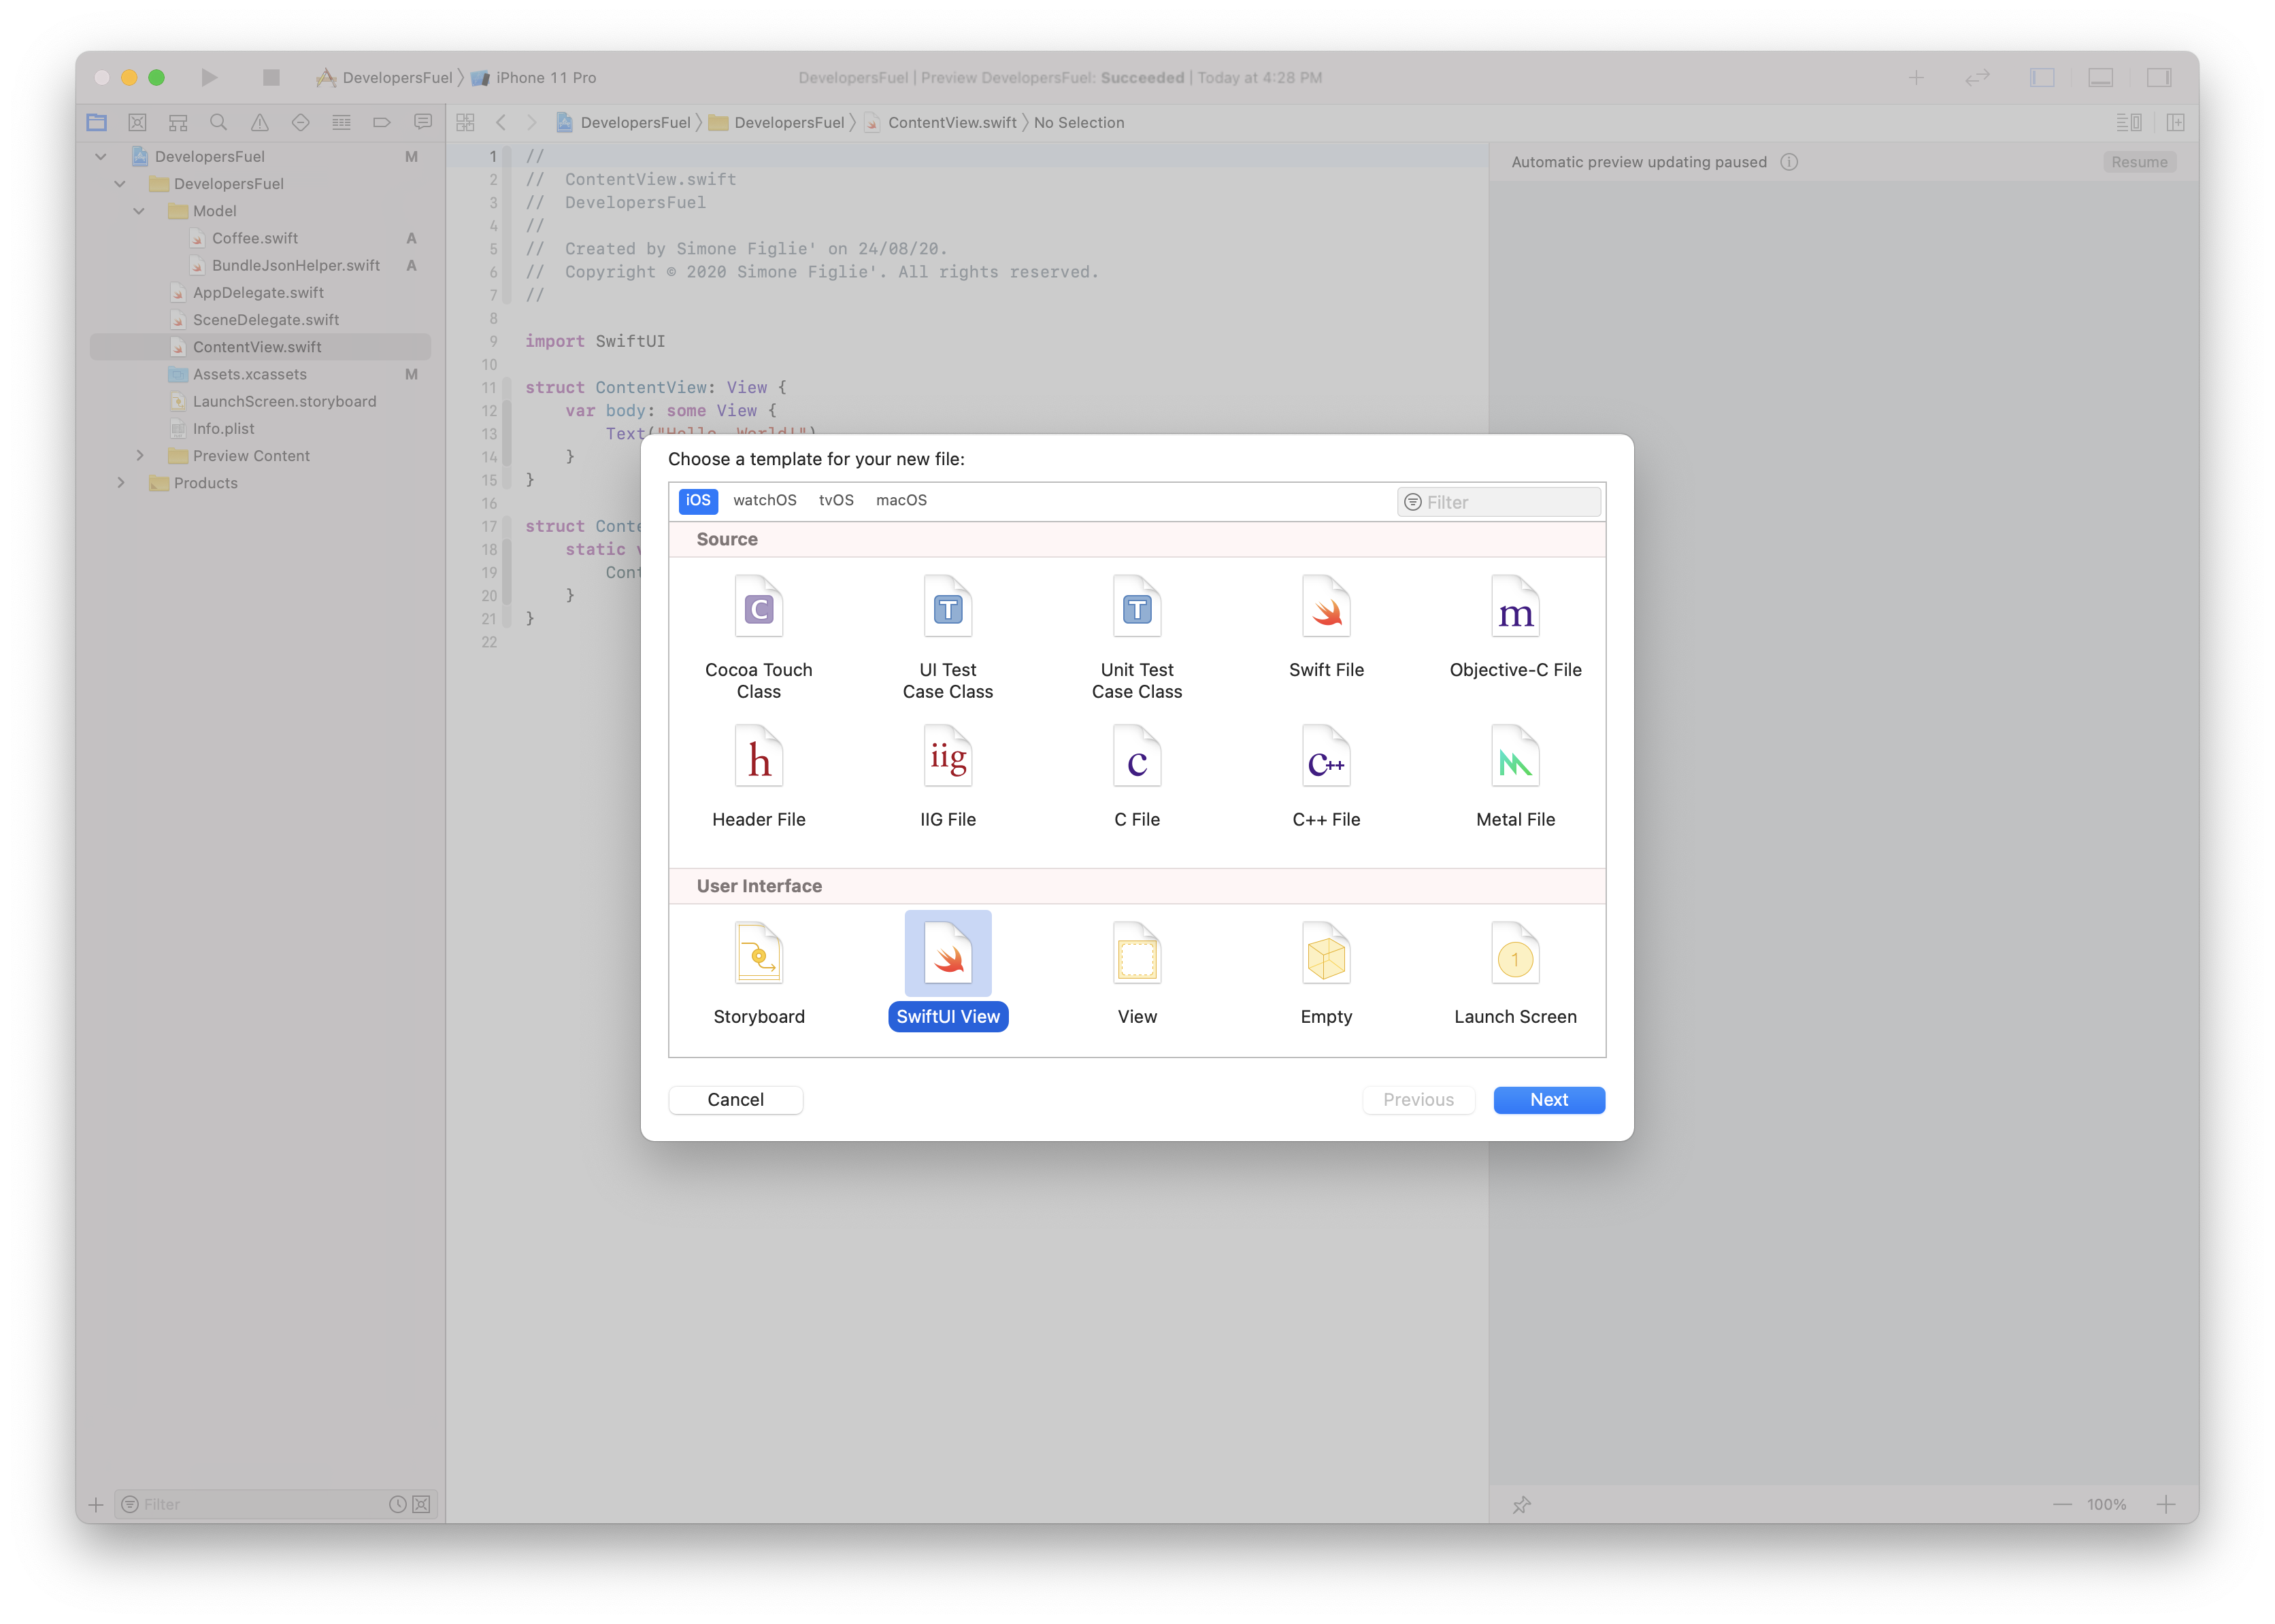The image size is (2275, 1624).
Task: Switch to the watchOS platform tab
Action: [x=764, y=500]
